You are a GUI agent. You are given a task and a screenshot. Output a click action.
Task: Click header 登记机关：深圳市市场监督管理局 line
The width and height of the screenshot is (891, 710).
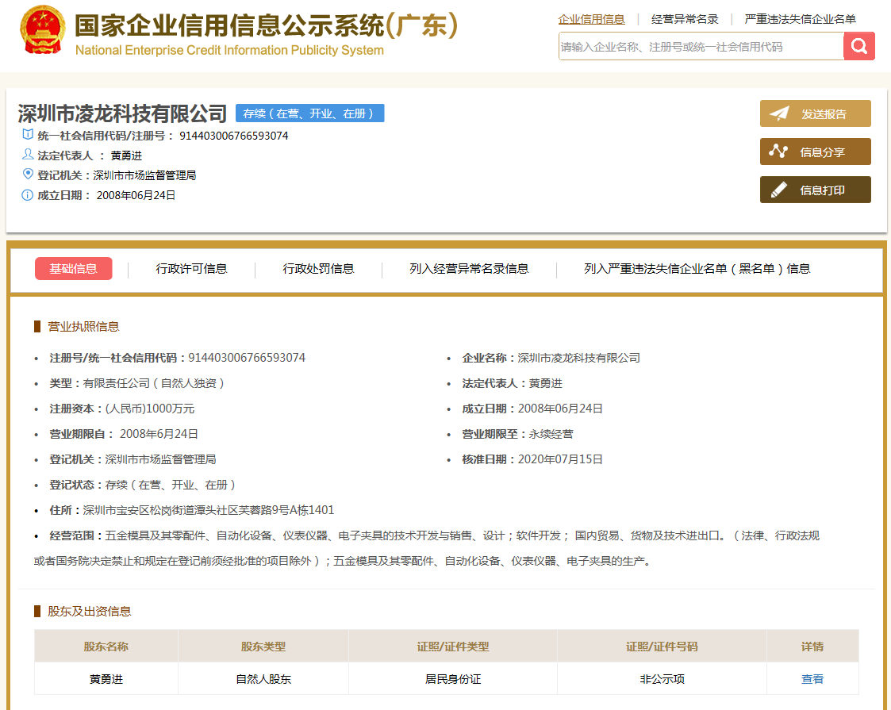pos(117,175)
